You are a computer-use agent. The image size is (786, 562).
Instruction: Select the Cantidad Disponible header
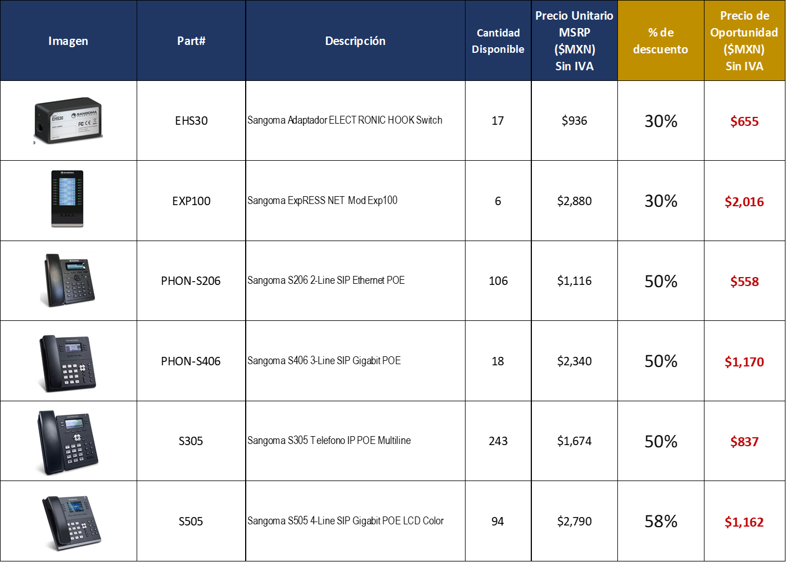[498, 41]
